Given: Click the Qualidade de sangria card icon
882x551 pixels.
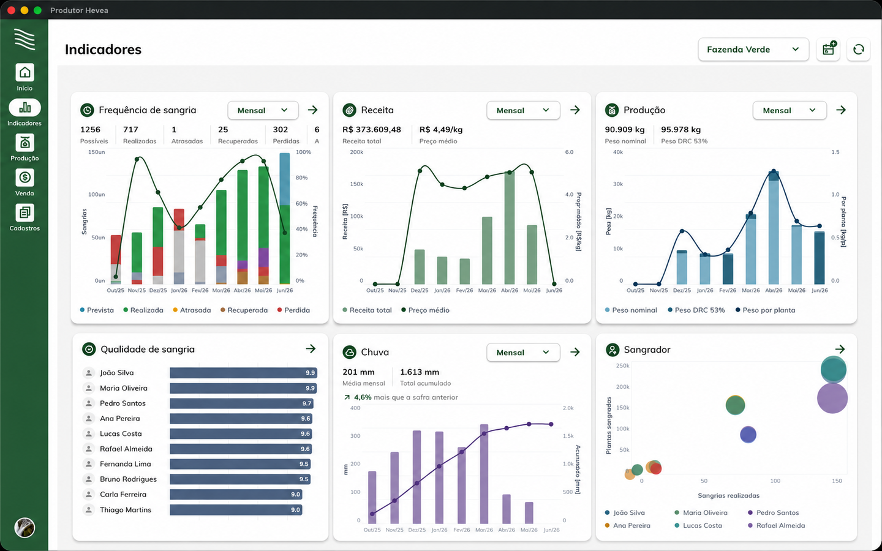Looking at the screenshot, I should [89, 349].
